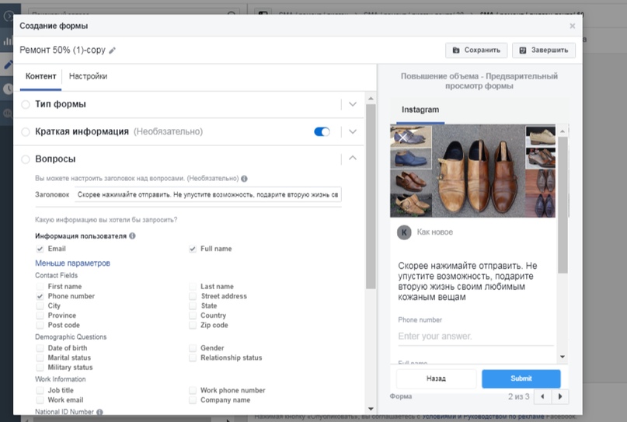Uncheck the Email checkbox
Viewport: 627px width, 422px height.
[40, 249]
